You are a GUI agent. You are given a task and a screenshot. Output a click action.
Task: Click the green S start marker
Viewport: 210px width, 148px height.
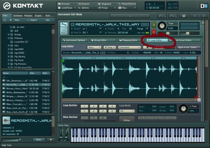pyautogui.click(x=63, y=61)
